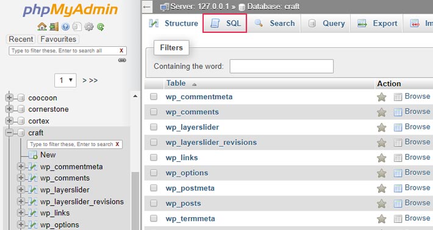The height and width of the screenshot is (230, 433).
Task: Expand wp_commentmeta in the sidebar tree
Action: (21, 166)
